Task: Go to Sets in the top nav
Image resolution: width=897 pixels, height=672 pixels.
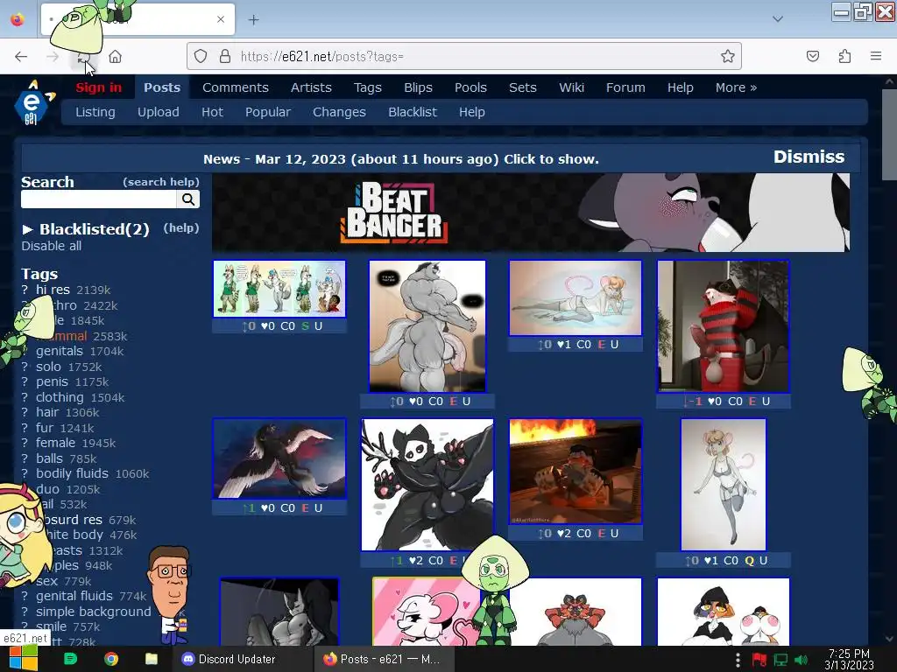Action: pyautogui.click(x=523, y=87)
